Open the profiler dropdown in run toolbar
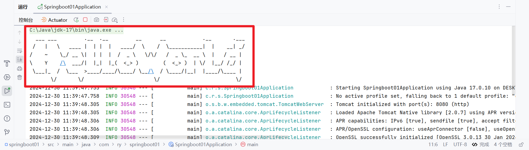This screenshot has height=150, width=529. 115,20
